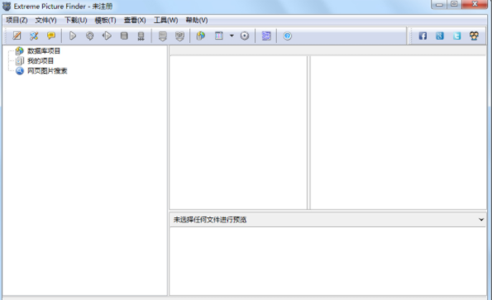Open the 查看(X) menu
The height and width of the screenshot is (300, 492).
point(135,20)
